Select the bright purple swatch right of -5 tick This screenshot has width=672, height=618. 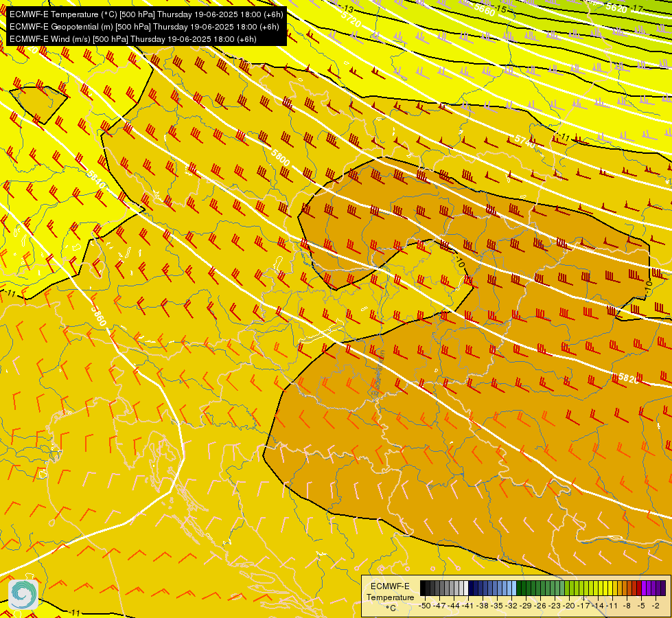pyautogui.click(x=644, y=588)
